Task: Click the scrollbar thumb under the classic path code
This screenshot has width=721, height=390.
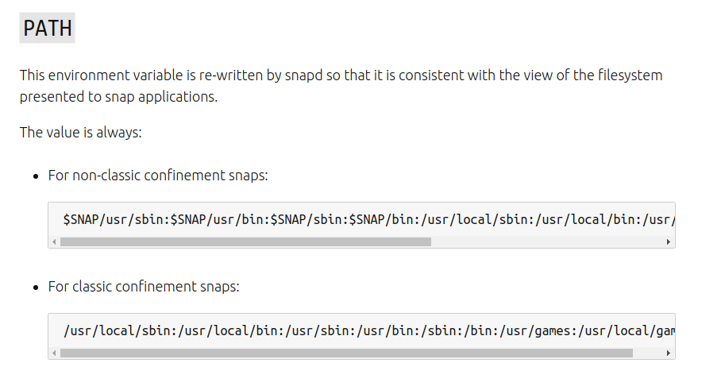Action: pyautogui.click(x=346, y=353)
